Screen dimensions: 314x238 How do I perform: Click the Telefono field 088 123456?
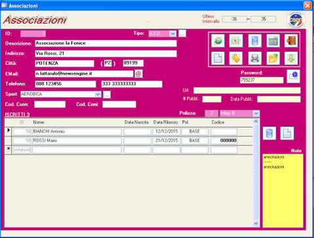pyautogui.click(x=66, y=84)
